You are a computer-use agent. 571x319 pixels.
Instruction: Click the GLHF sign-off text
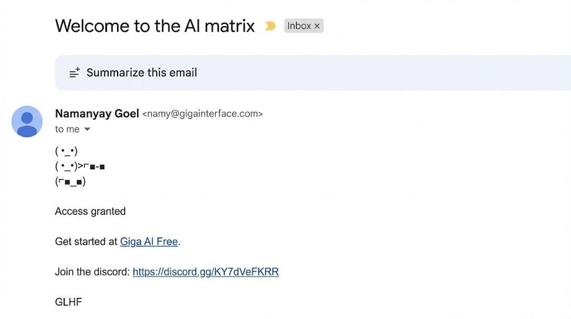coord(69,302)
